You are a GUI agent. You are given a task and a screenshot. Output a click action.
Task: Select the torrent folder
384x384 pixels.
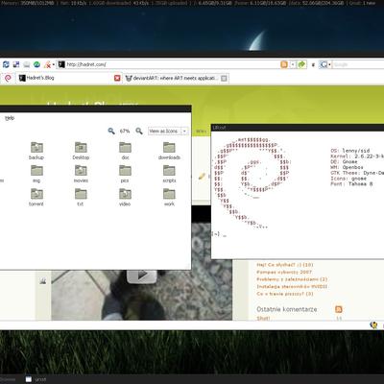click(36, 198)
